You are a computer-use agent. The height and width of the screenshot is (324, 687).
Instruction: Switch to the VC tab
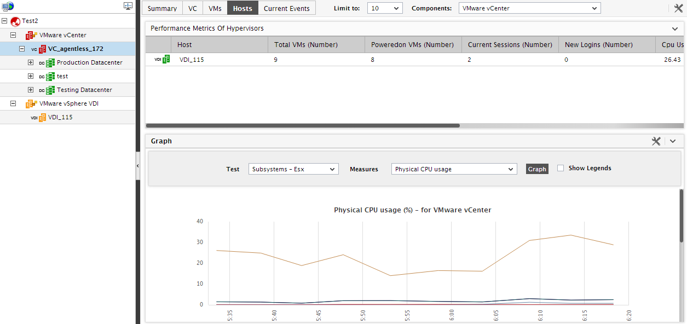(193, 8)
